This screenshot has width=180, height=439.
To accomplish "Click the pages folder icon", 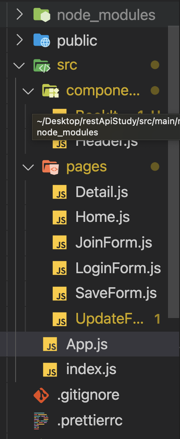I will (x=50, y=167).
